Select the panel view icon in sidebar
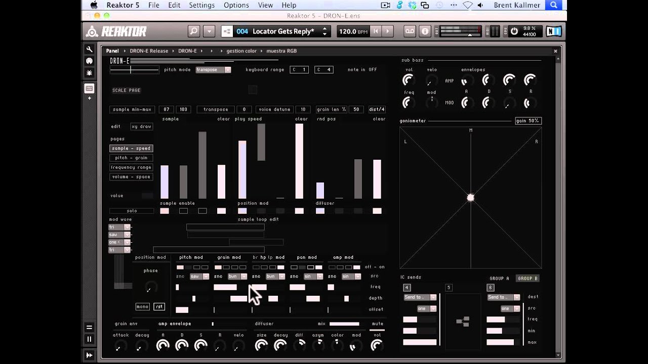Screen dimensions: 648x364 [x=89, y=88]
